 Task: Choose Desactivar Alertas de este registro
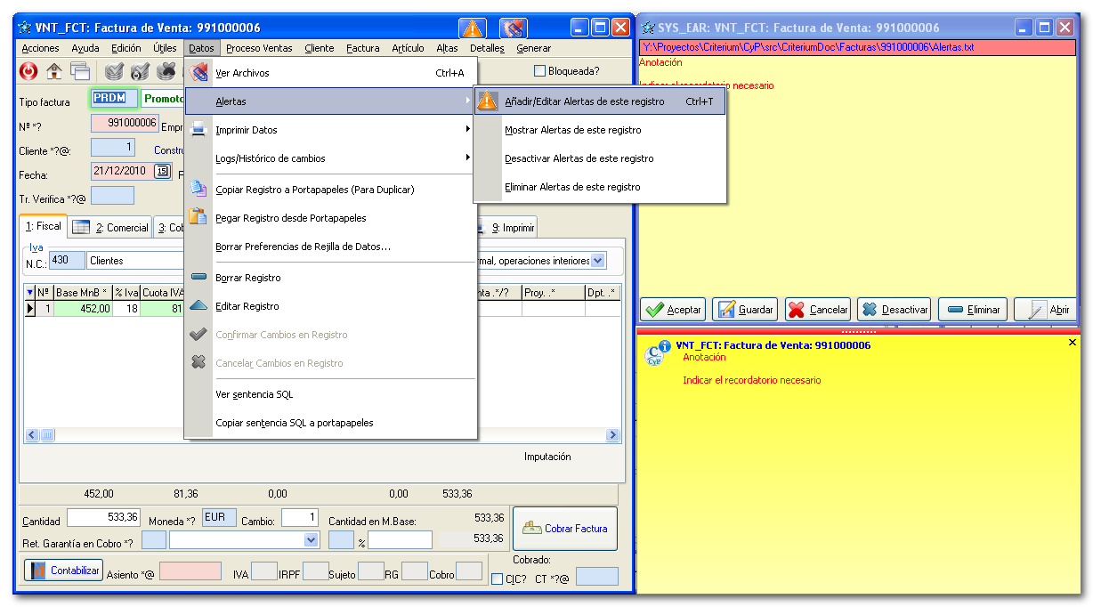(579, 158)
